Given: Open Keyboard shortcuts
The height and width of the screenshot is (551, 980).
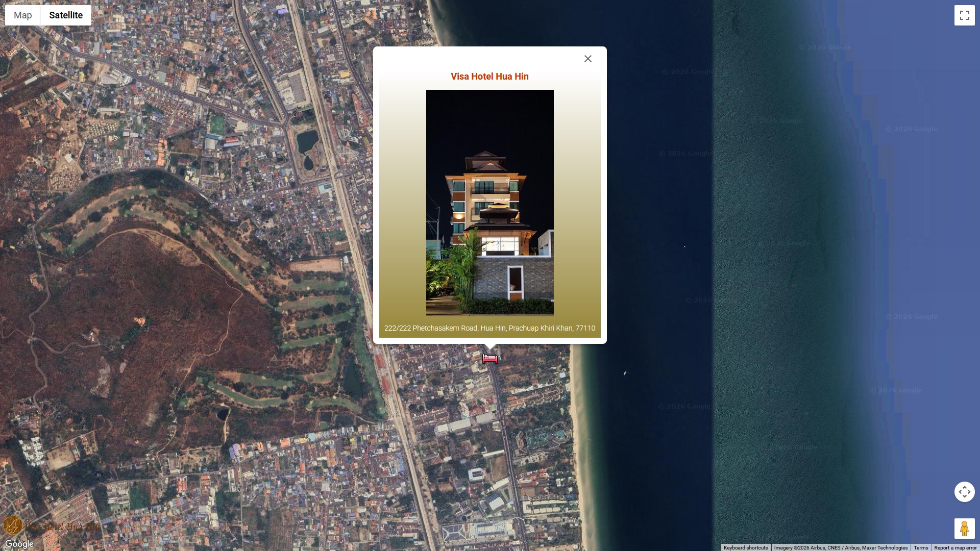Looking at the screenshot, I should click(745, 547).
